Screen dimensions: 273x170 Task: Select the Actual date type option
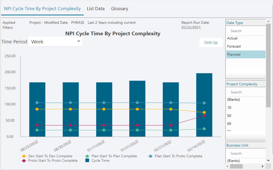click(246, 38)
